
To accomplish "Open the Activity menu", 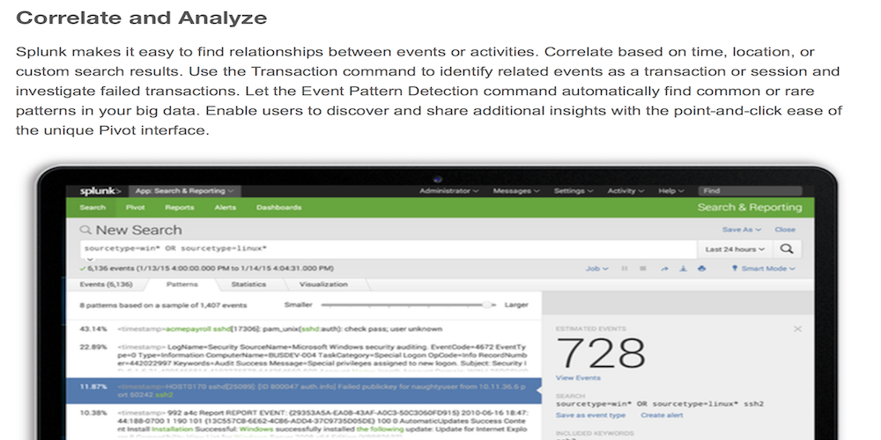I will [626, 191].
